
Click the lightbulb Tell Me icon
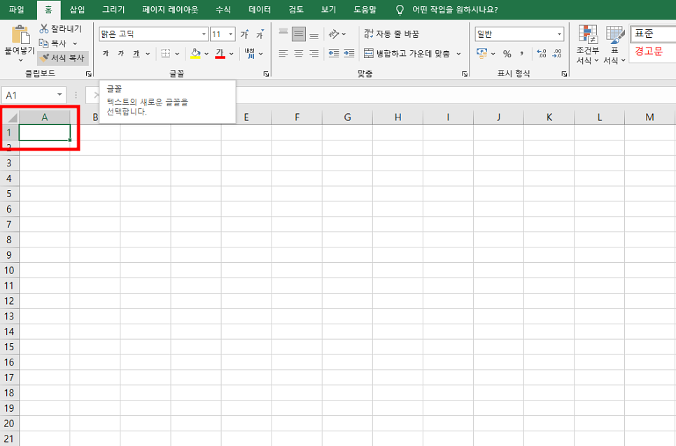(400, 10)
